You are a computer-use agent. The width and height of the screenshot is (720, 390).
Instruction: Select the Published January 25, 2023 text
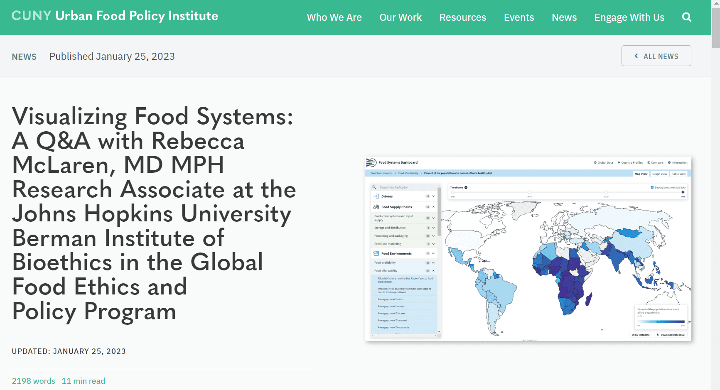(x=112, y=56)
